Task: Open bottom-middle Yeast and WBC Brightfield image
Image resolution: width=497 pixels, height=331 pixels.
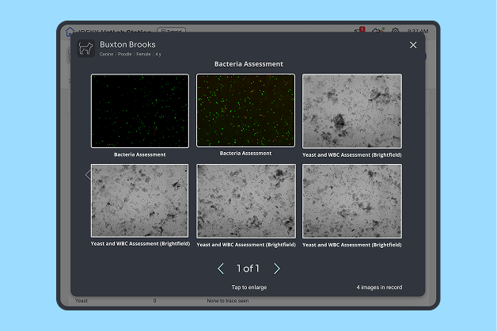Action: pyautogui.click(x=245, y=201)
